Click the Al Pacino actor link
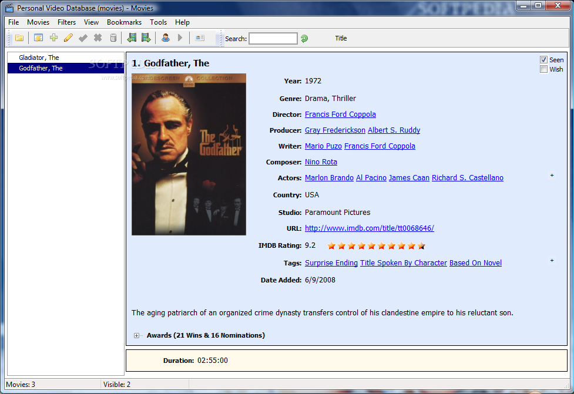Viewport: 574px width, 394px height. [x=371, y=178]
